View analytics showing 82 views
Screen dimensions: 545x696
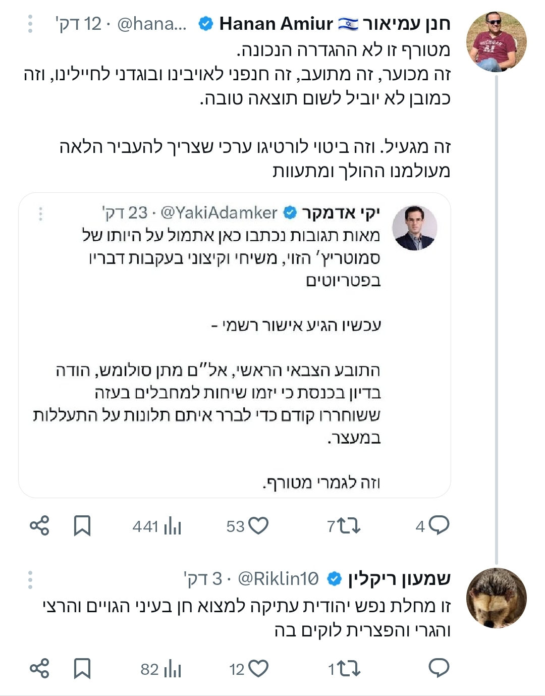click(172, 669)
